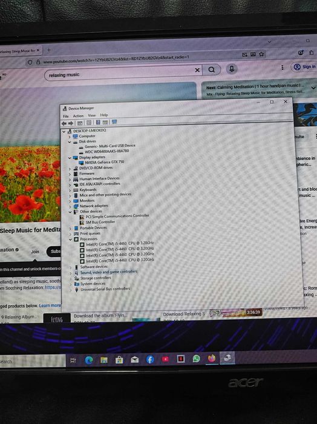Viewport: 317px width, 424px height.
Task: Click the Show/Hide Console Tree toolbar icon
Action: pyautogui.click(x=80, y=123)
